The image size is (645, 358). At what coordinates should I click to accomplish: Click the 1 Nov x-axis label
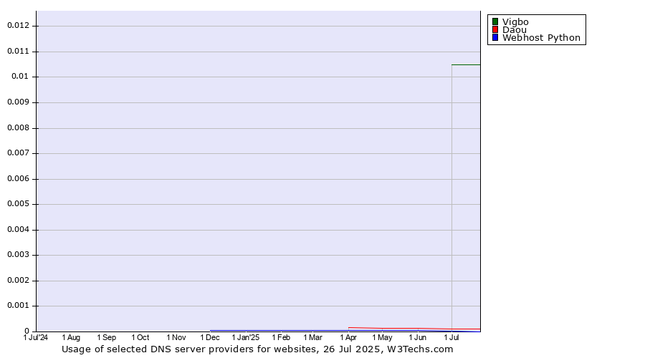coord(176,337)
